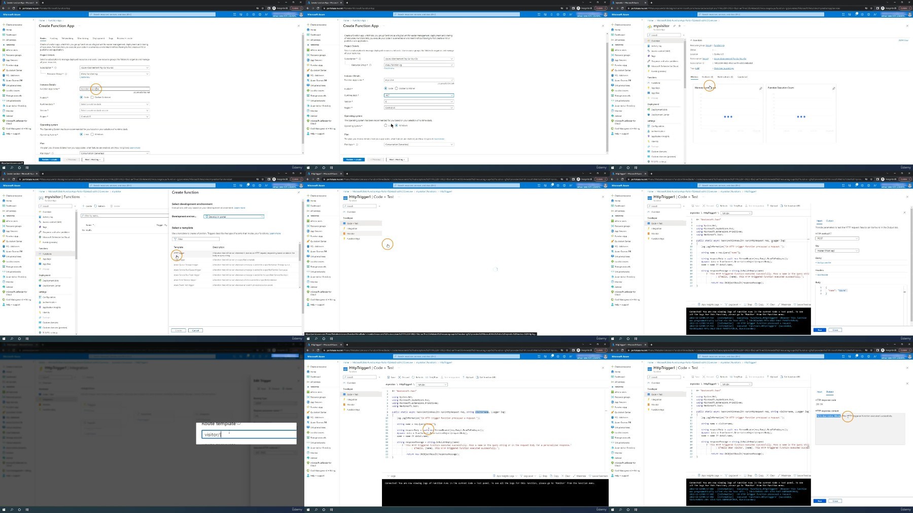This screenshot has width=913, height=513.
Task: Pin the Memory working set chart in myvisitor overview
Action: pyautogui.click(x=760, y=88)
